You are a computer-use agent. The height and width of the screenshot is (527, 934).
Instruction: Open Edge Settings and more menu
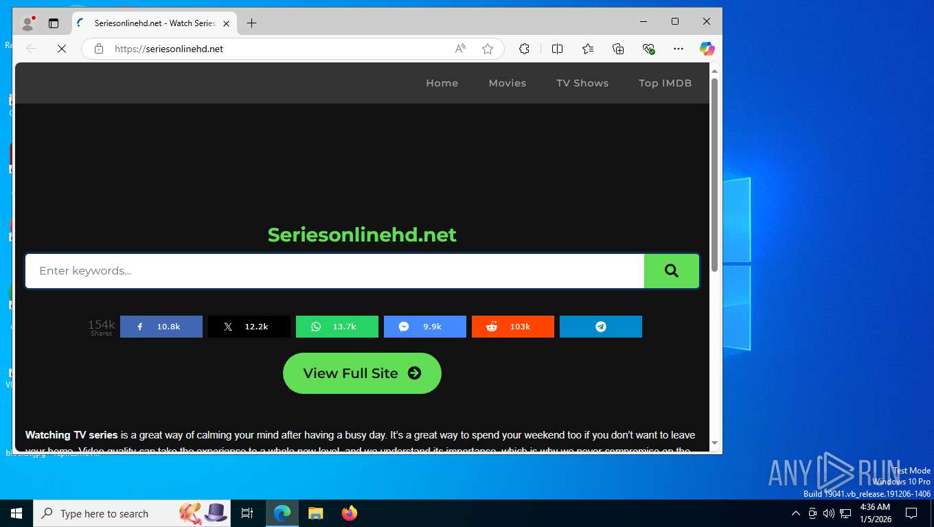tap(679, 49)
